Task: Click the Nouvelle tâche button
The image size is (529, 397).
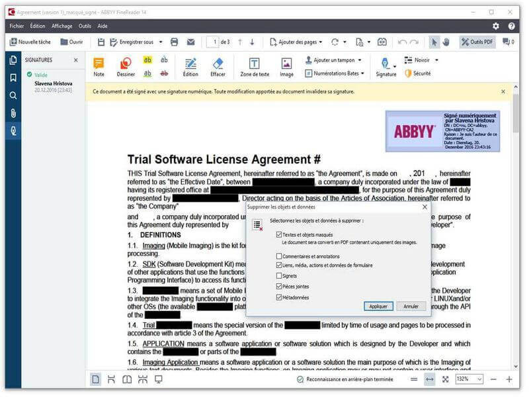Action: [x=30, y=42]
